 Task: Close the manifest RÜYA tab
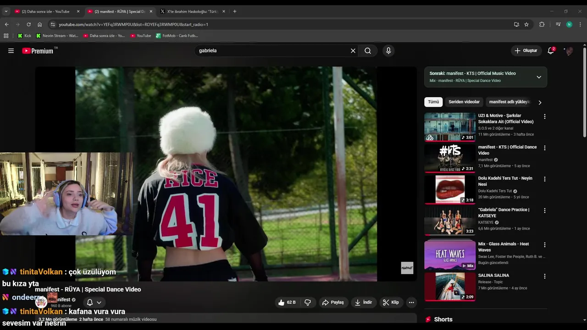[151, 11]
